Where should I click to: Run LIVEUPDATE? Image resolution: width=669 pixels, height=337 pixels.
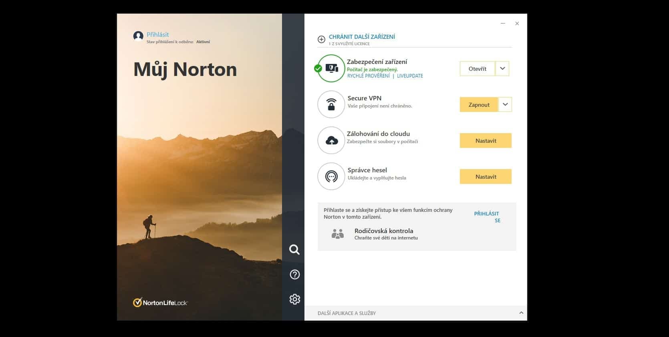point(410,76)
